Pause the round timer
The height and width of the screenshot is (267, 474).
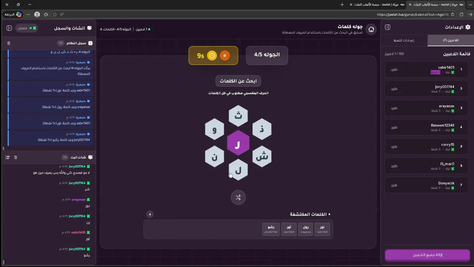click(x=224, y=56)
